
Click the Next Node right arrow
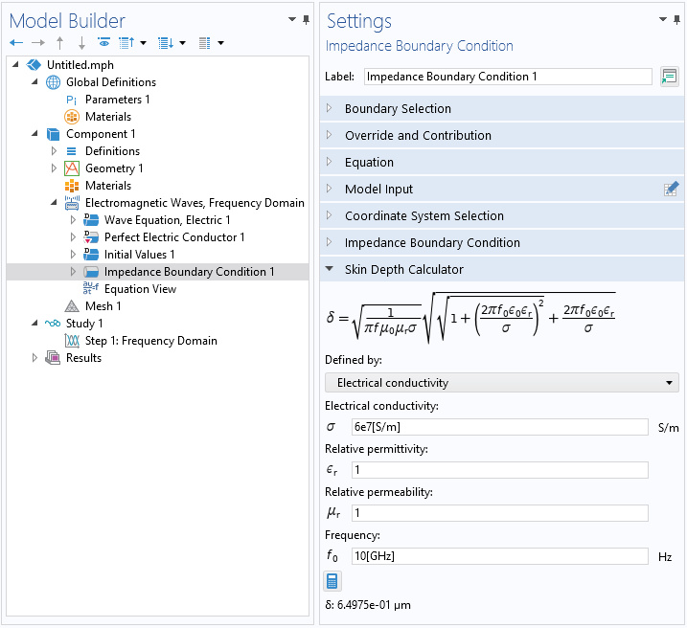(38, 42)
